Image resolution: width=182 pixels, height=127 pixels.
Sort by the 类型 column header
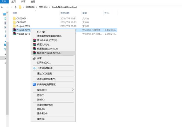coord(84,13)
